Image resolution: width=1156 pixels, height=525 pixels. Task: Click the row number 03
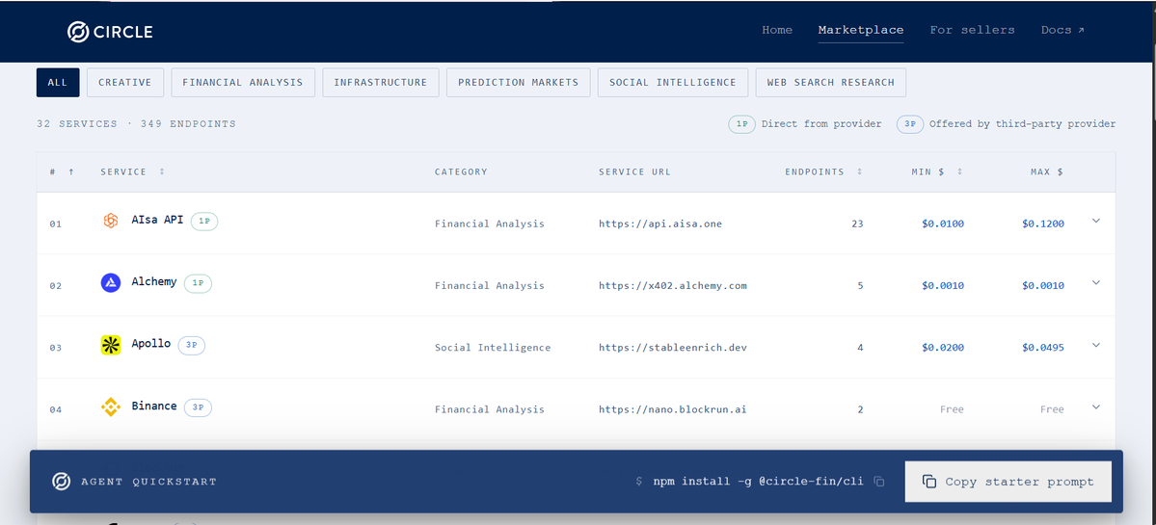(56, 348)
